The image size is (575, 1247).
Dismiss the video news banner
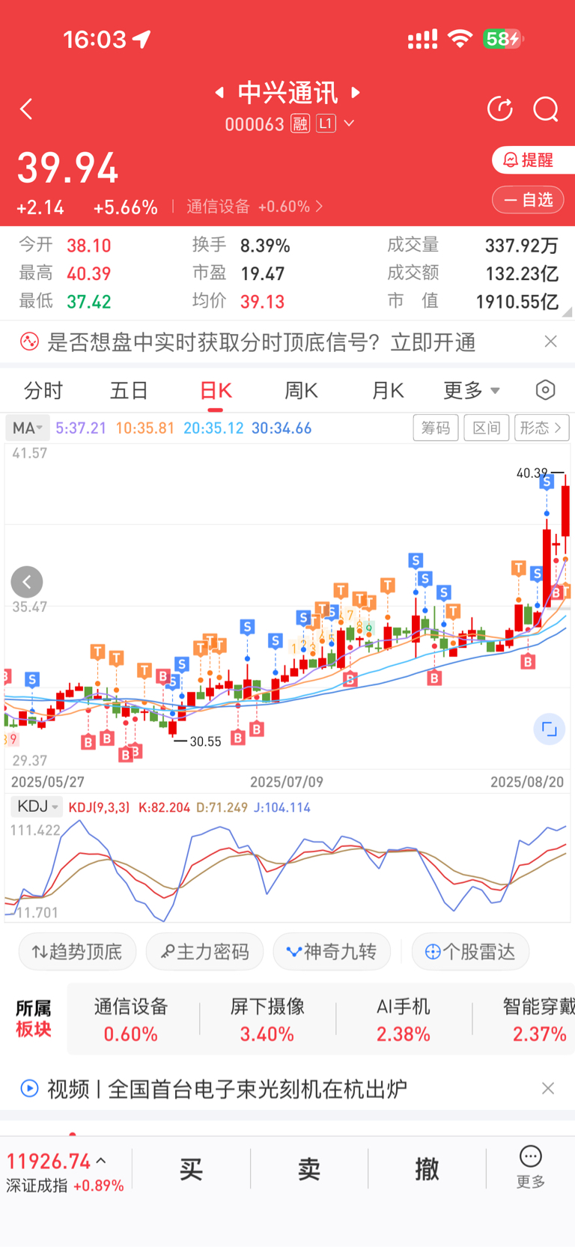(548, 1088)
